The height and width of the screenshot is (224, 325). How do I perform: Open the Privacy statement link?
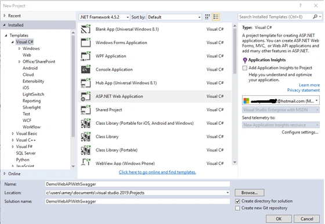(x=303, y=90)
